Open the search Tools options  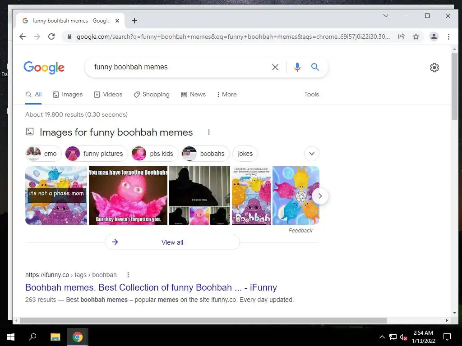point(311,95)
